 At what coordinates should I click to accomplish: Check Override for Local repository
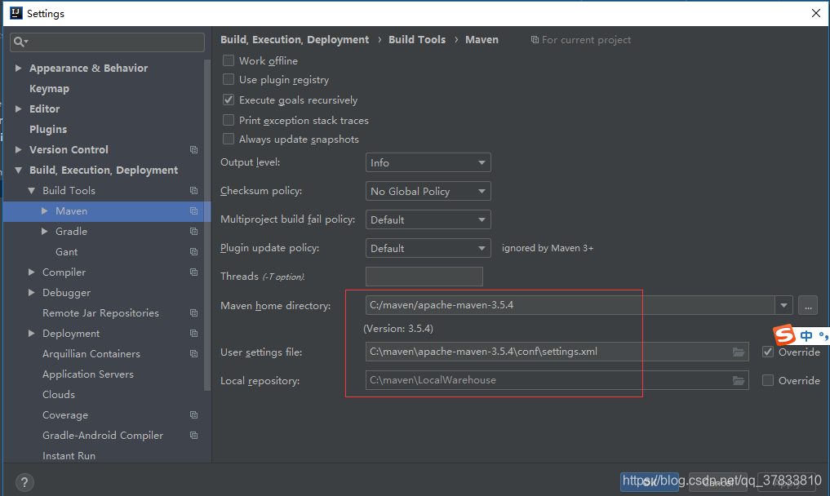[767, 380]
